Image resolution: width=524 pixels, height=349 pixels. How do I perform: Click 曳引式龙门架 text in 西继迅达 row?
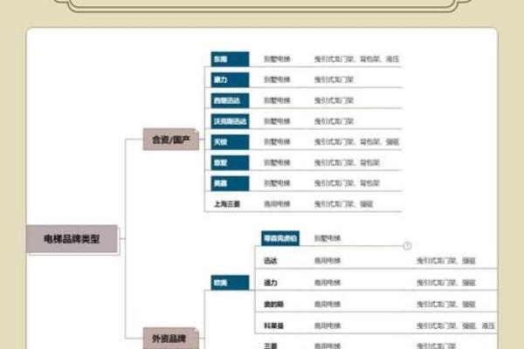pos(334,100)
